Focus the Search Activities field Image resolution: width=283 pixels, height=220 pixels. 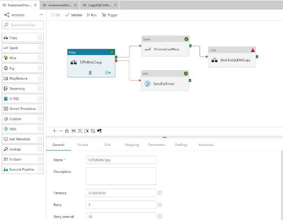pyautogui.click(x=23, y=25)
